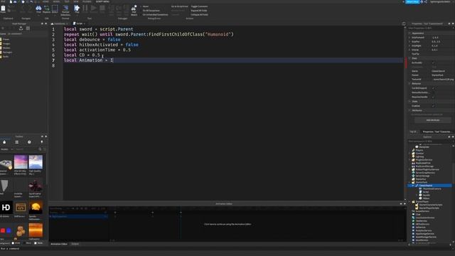Collapse StarterPlayer in the Explorer tree

click(409, 201)
